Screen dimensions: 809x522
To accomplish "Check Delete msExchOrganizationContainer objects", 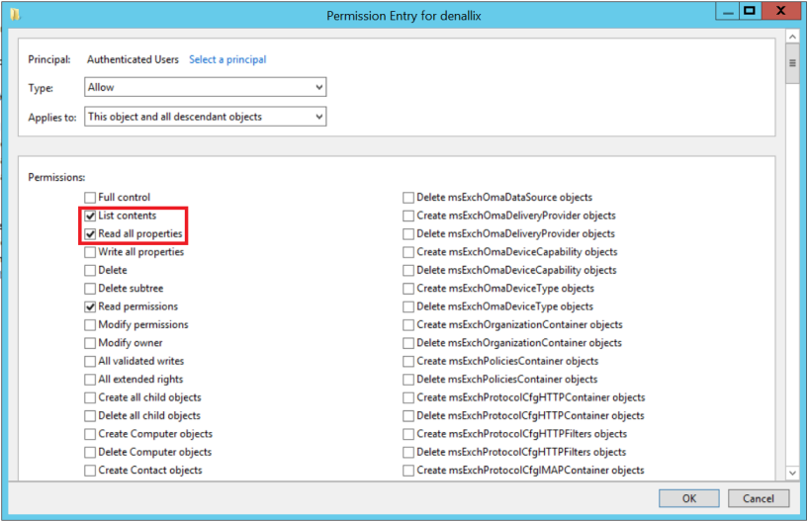I will click(x=408, y=343).
